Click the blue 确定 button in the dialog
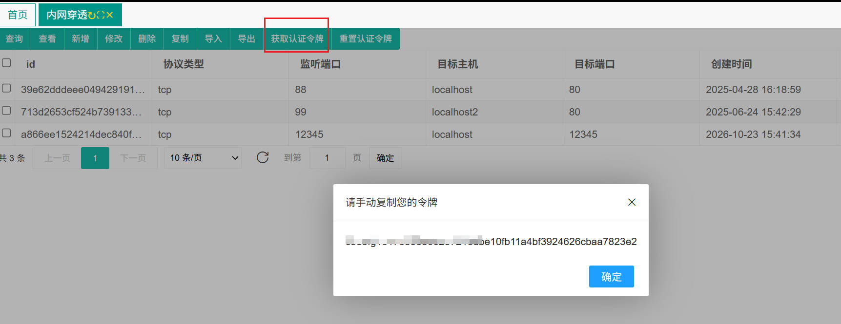 point(612,277)
